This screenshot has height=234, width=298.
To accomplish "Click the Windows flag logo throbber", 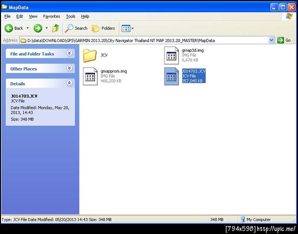I will (x=289, y=16).
